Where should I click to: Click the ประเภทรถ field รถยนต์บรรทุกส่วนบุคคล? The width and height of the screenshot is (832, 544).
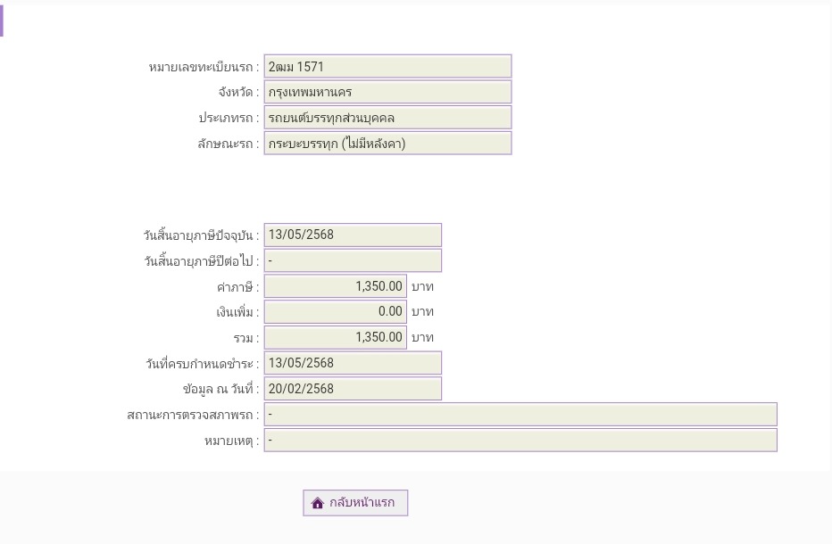(387, 118)
